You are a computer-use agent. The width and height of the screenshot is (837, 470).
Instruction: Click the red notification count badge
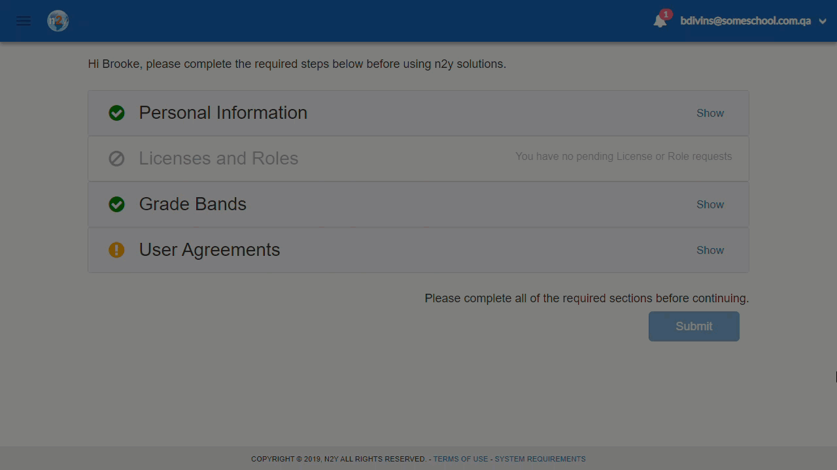666,14
